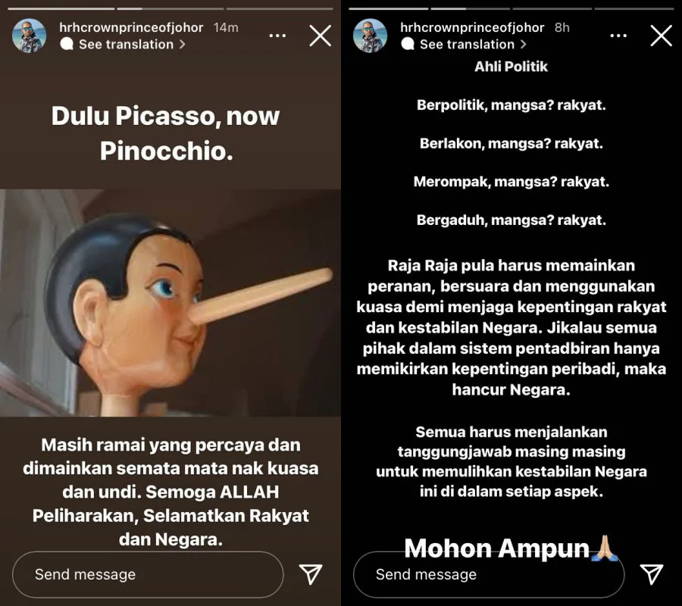This screenshot has height=606, width=682.
Task: Jump to first progress segment, left story
Action: click(61, 8)
